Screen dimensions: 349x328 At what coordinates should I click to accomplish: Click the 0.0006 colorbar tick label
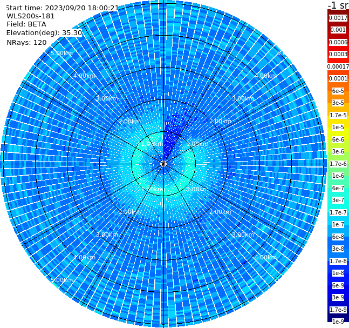pos(338,42)
